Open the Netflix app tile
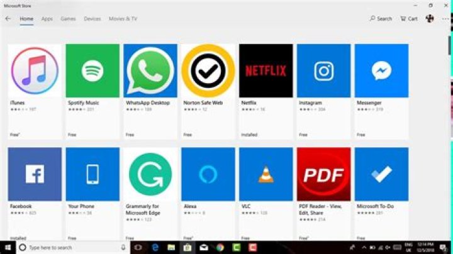 pyautogui.click(x=266, y=70)
